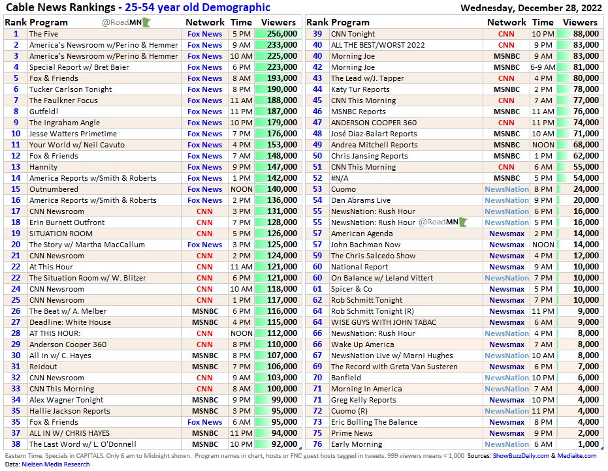
Task: Select 'ALL THE BEST/WORST 2022' cell
Action: pyautogui.click(x=406, y=45)
